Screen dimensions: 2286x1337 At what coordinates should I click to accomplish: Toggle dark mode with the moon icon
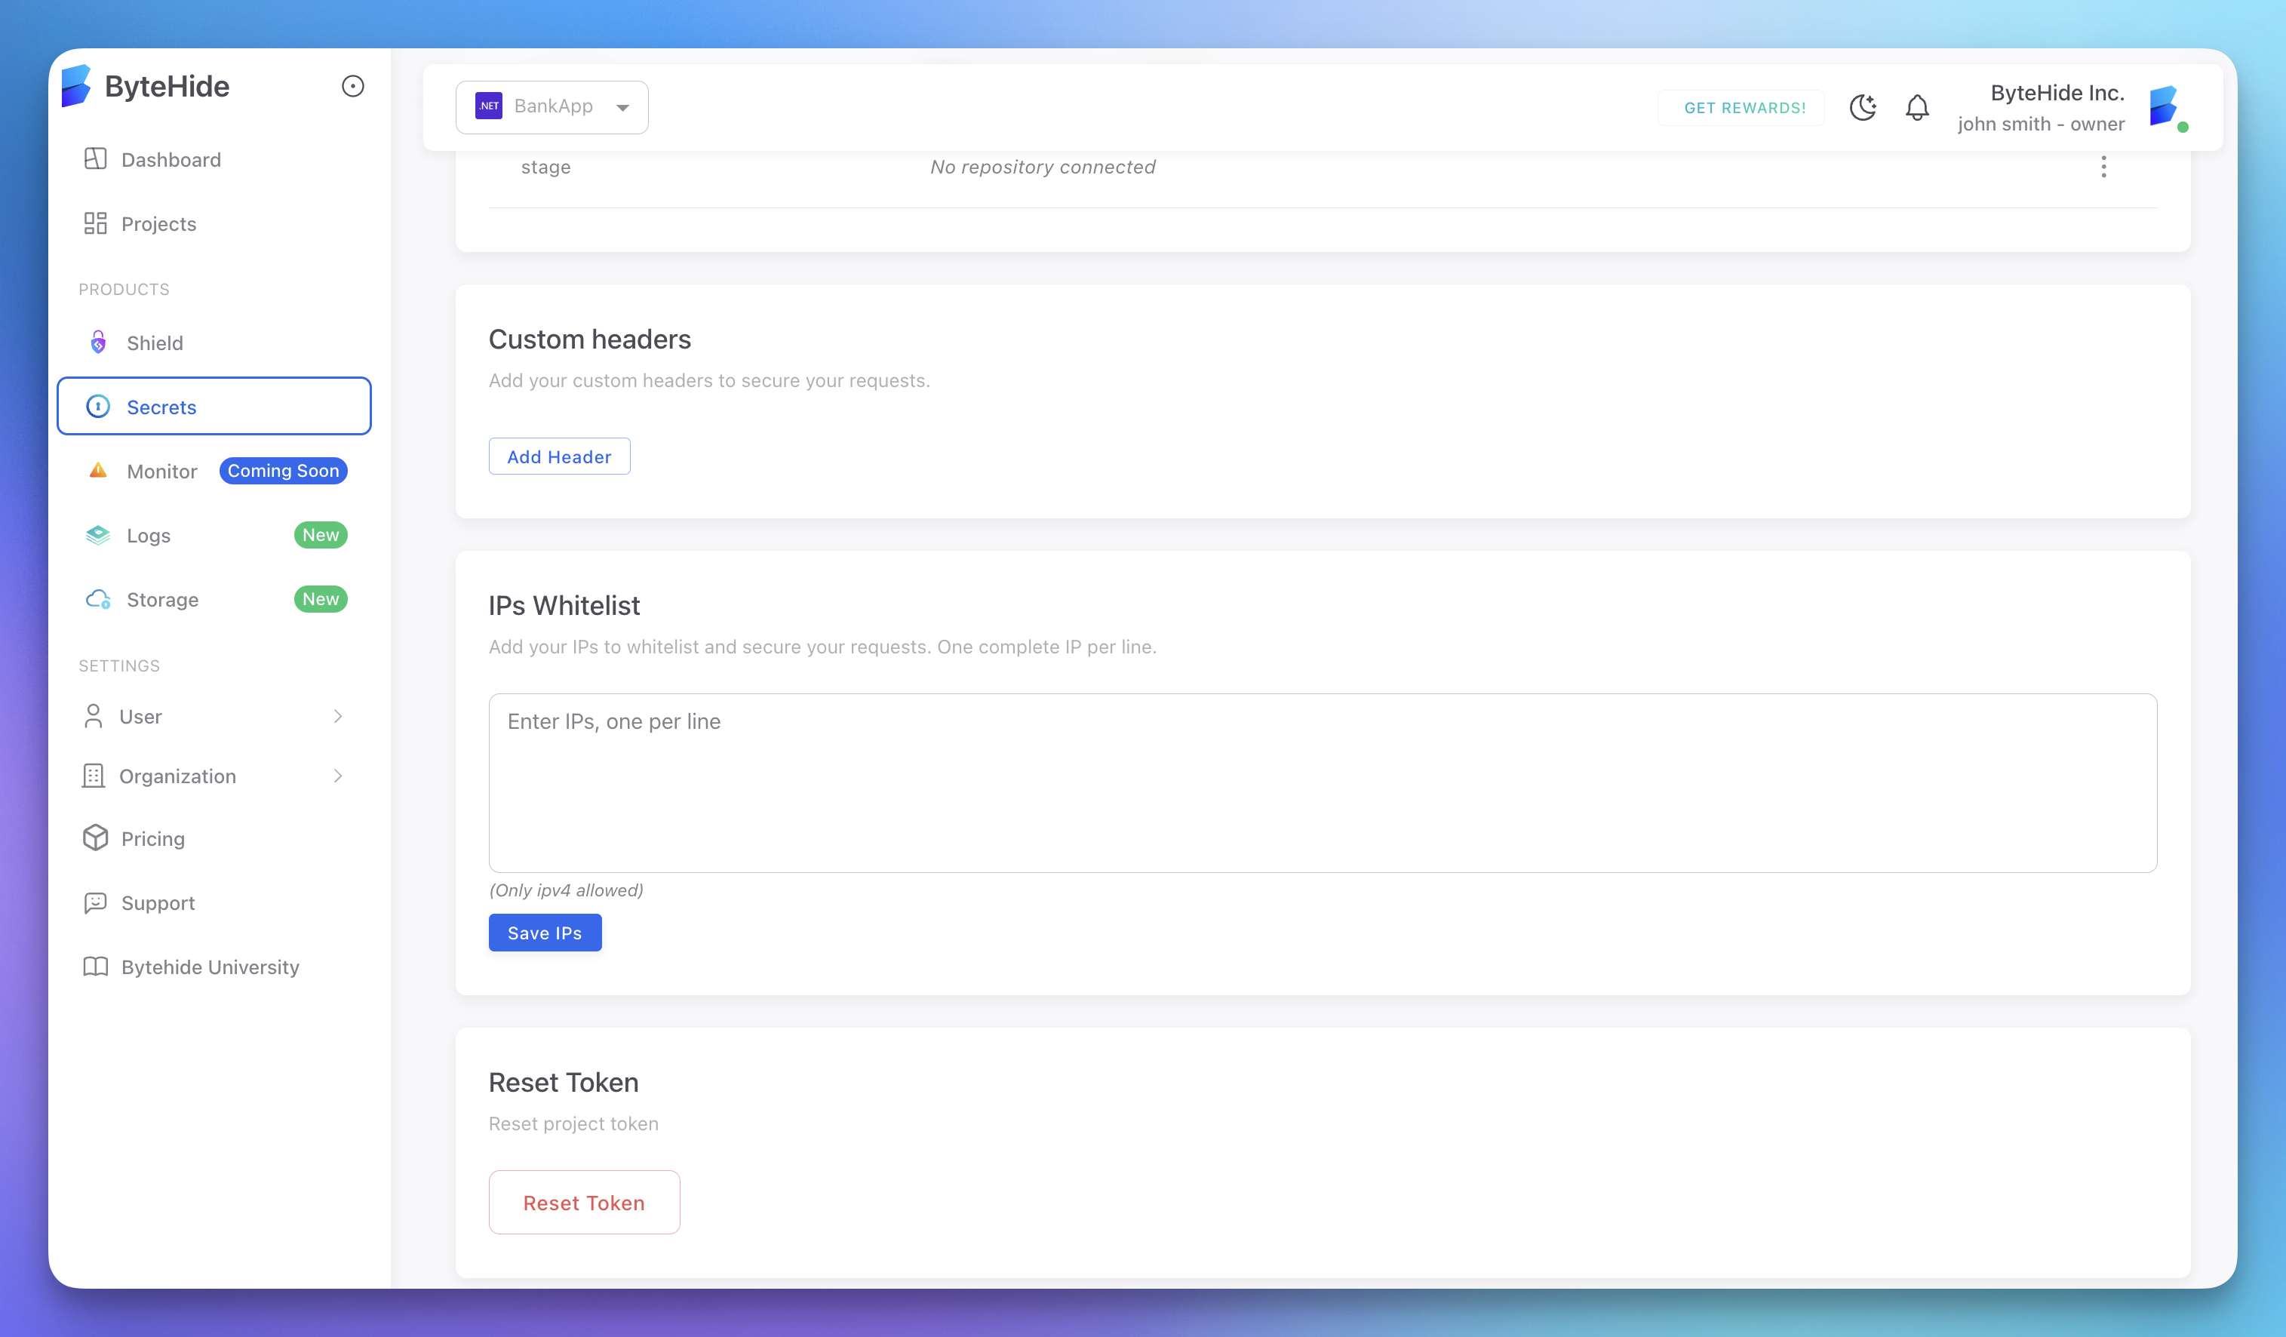click(x=1864, y=107)
